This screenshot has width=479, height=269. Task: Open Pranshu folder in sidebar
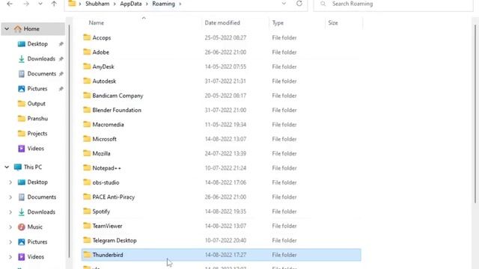click(x=37, y=119)
